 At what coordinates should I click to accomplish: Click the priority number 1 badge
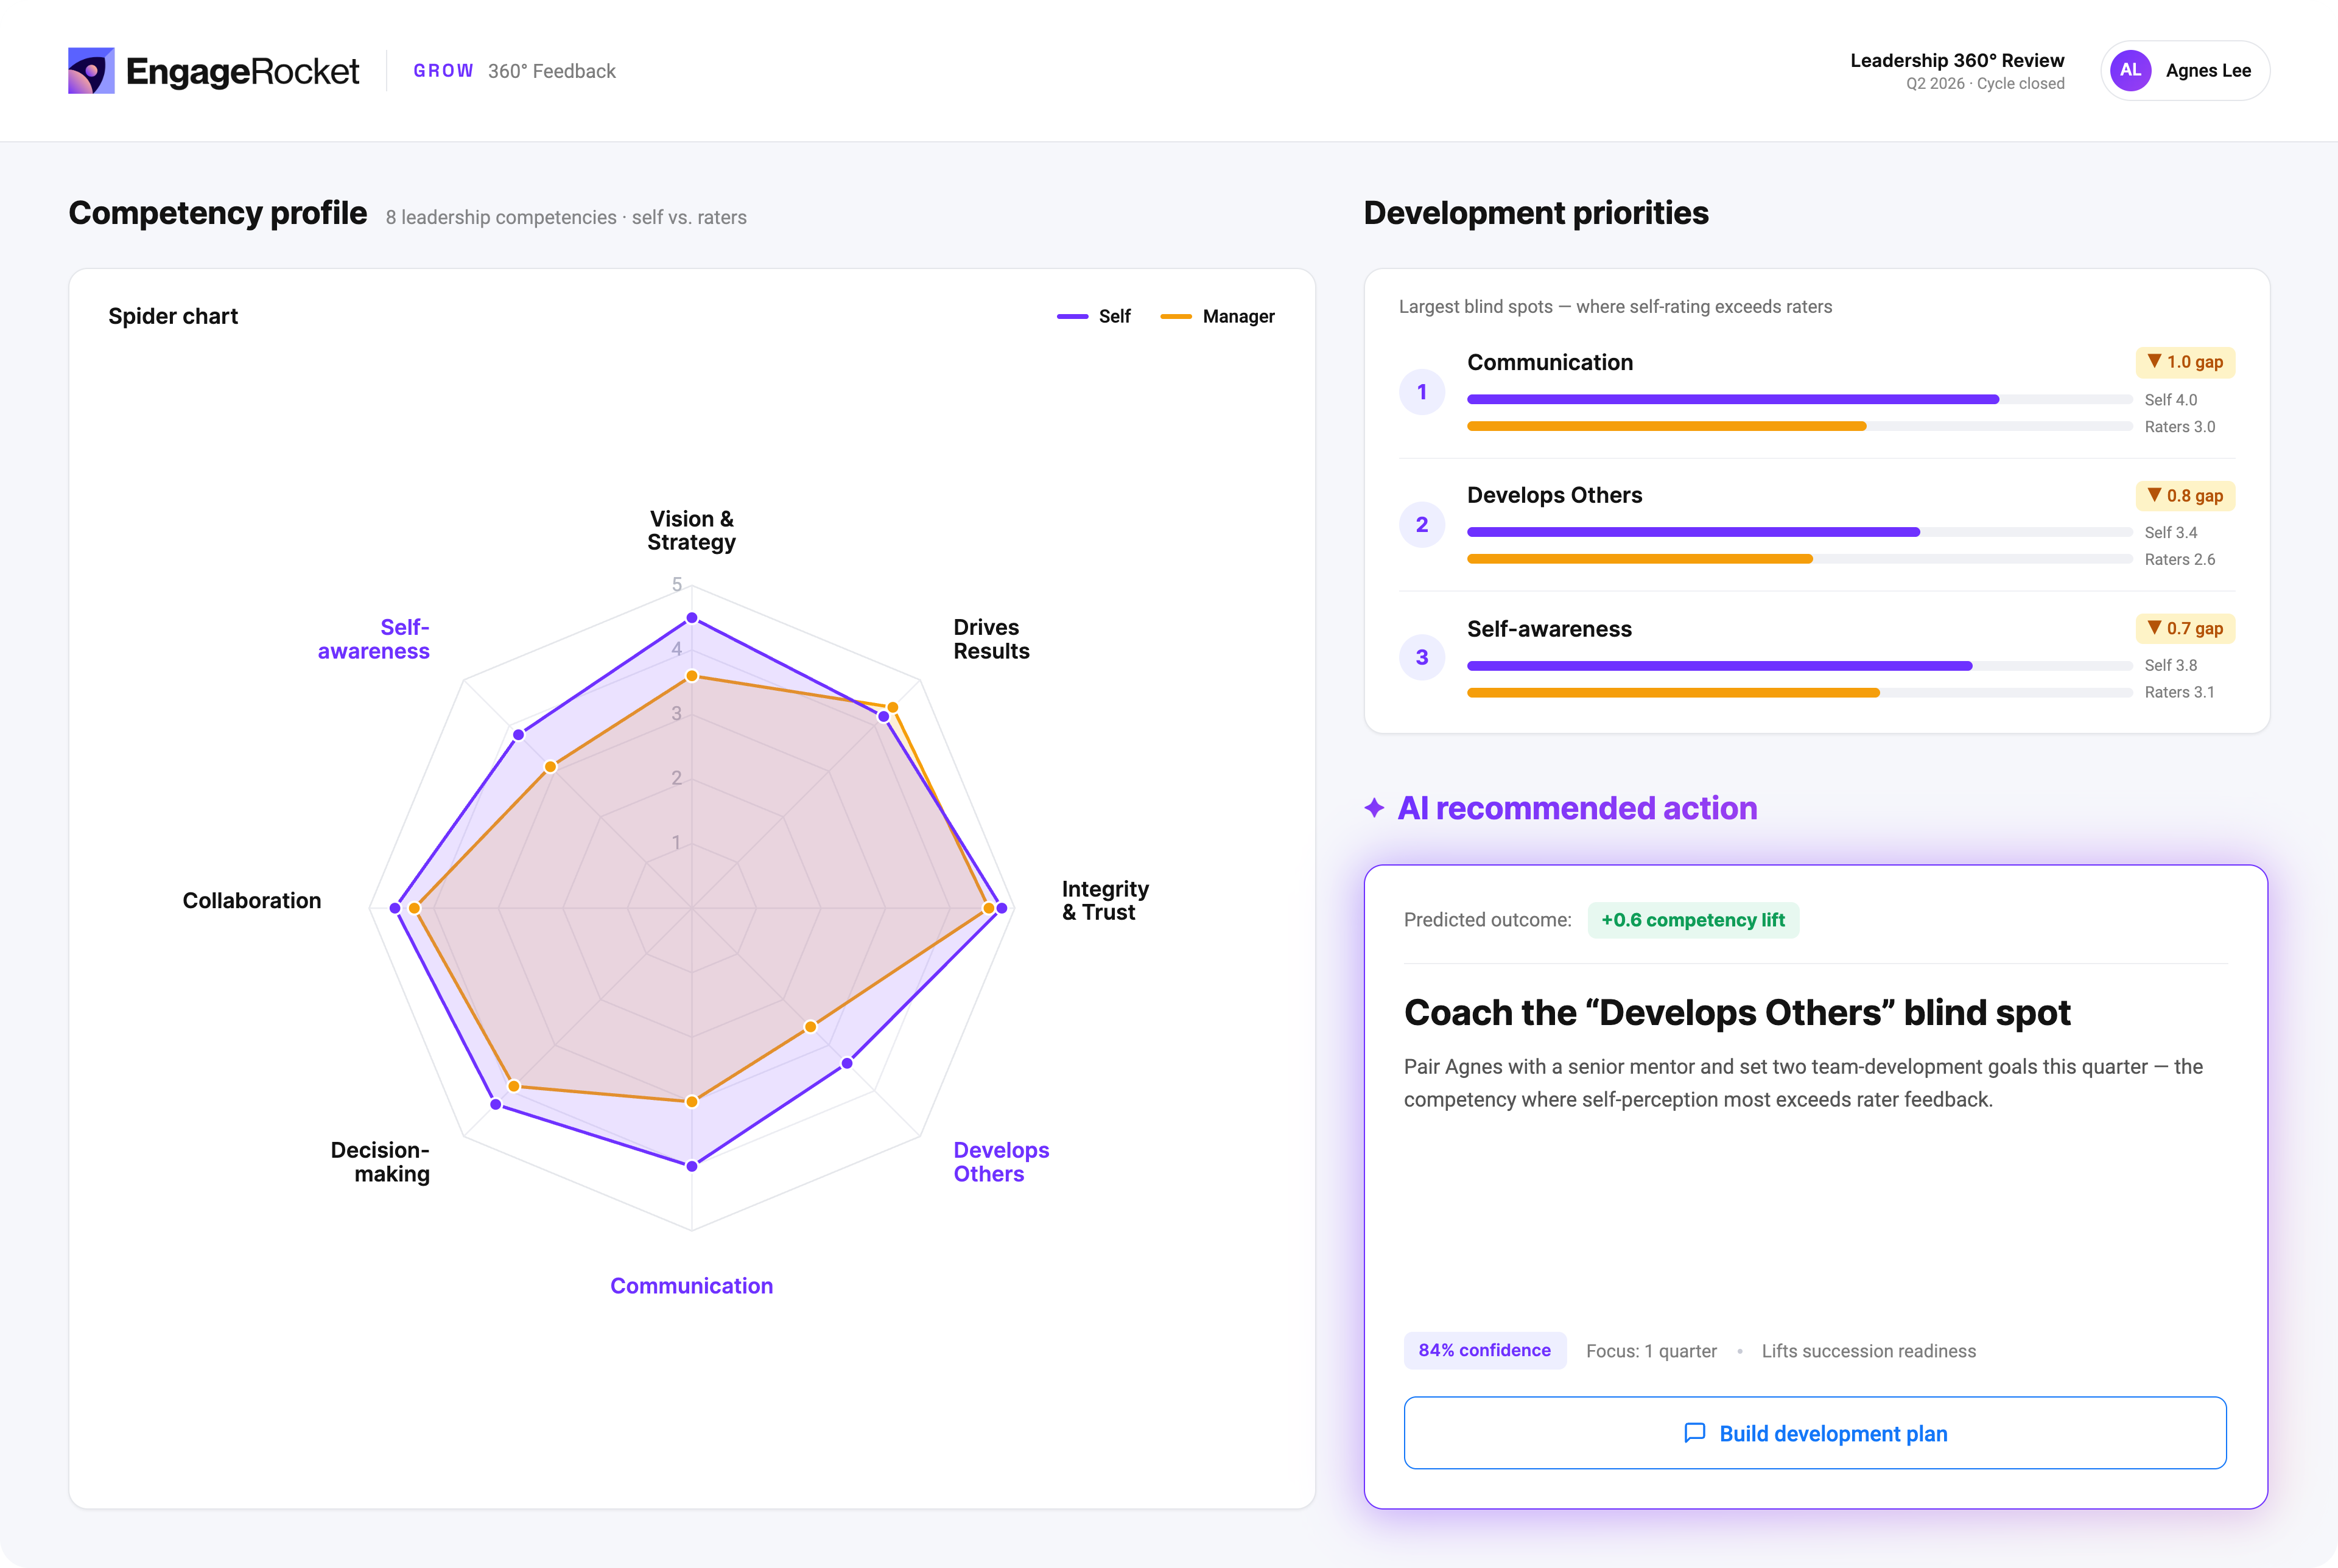1421,392
